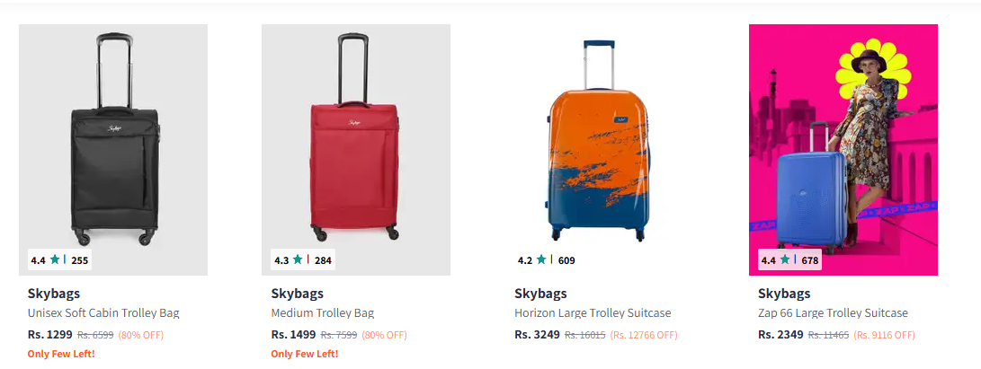Open the pink Zap 66 suitcase image

pos(843,144)
